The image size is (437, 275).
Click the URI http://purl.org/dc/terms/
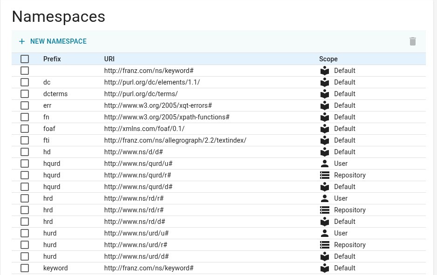pyautogui.click(x=141, y=94)
